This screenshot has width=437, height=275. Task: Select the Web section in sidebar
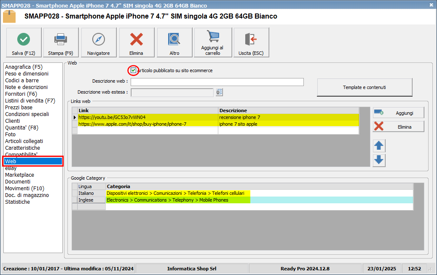(x=33, y=161)
